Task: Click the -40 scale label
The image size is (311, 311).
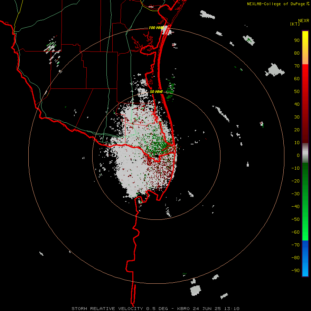Action: point(295,207)
